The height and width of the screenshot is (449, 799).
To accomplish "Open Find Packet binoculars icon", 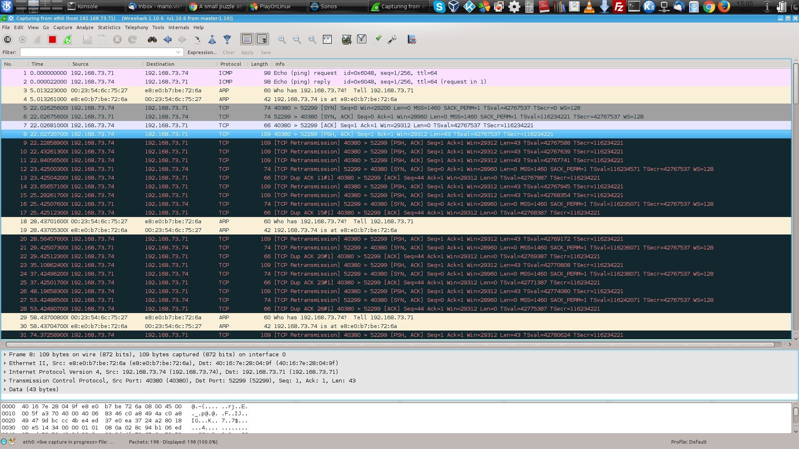I will (x=152, y=39).
